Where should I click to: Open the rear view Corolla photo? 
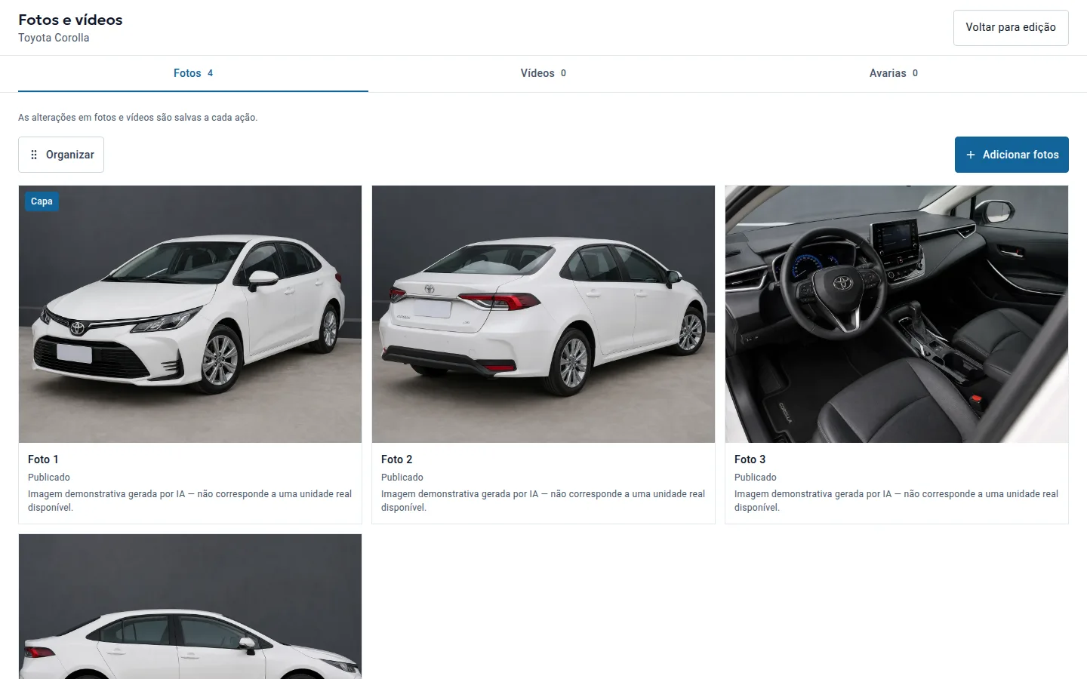pos(543,314)
